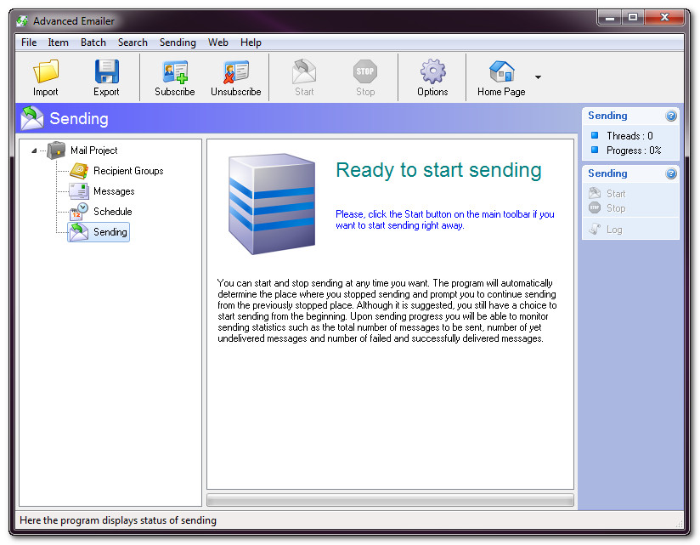Click the Threads blue square indicator
The image size is (700, 545).
pos(595,135)
